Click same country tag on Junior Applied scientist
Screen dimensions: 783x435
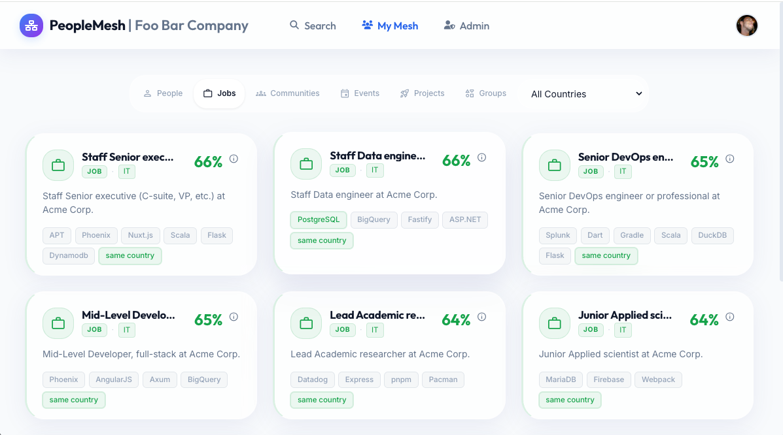pyautogui.click(x=570, y=400)
